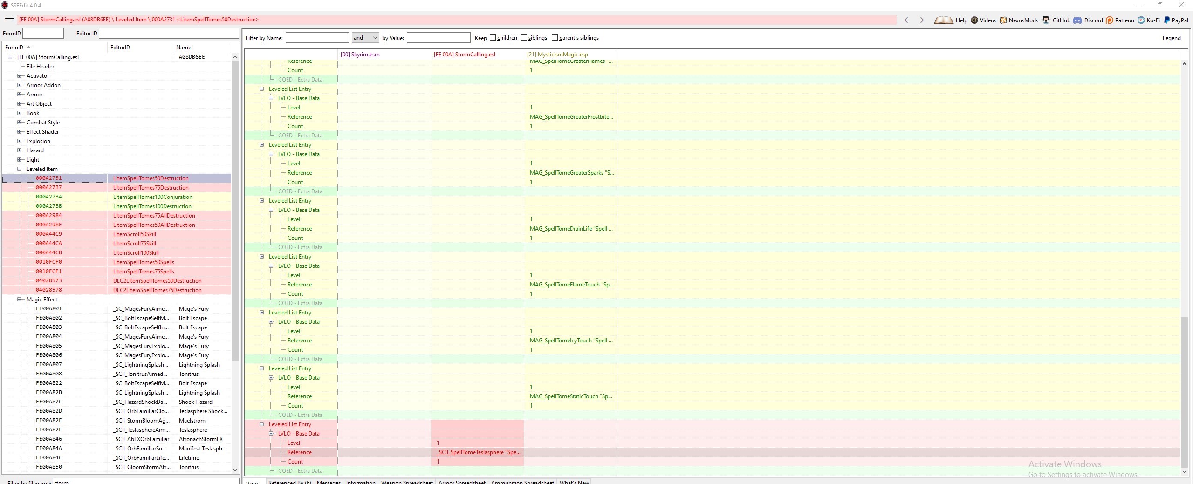Click the MAG_SpellTomeDrainLife reference value

pos(571,229)
